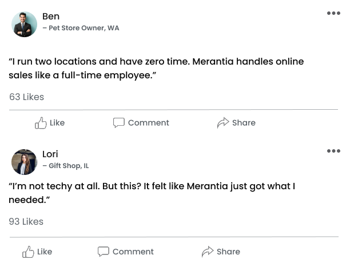View the 63 Likes count on Ben's post
The image size is (346, 267).
(26, 97)
